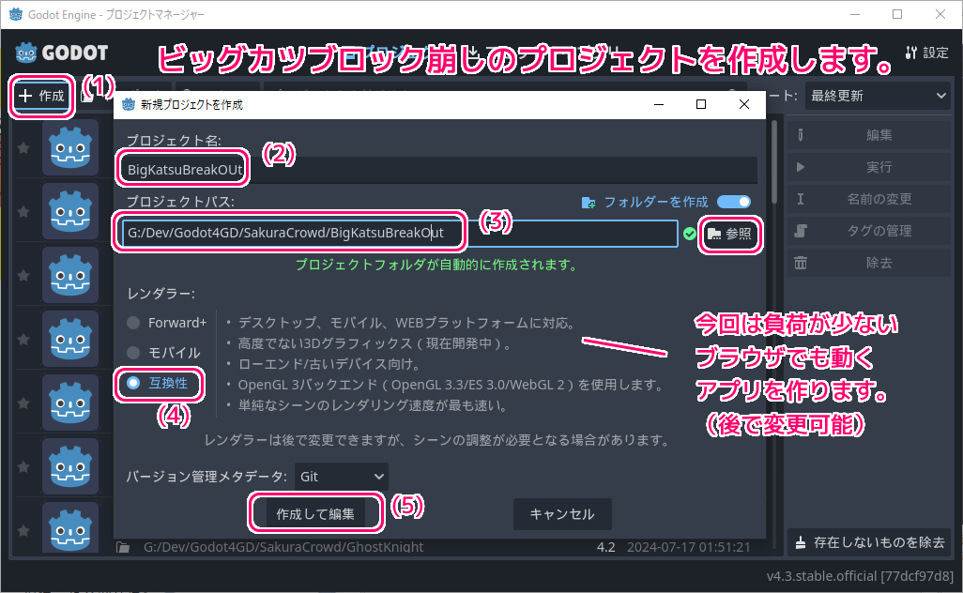Viewport: 963px width, 593px height.
Task: Select the 互換性 renderer radio button
Action: [133, 383]
